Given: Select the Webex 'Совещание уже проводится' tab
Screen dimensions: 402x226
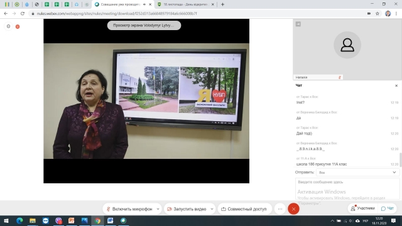Looking at the screenshot, I should click(x=123, y=4).
